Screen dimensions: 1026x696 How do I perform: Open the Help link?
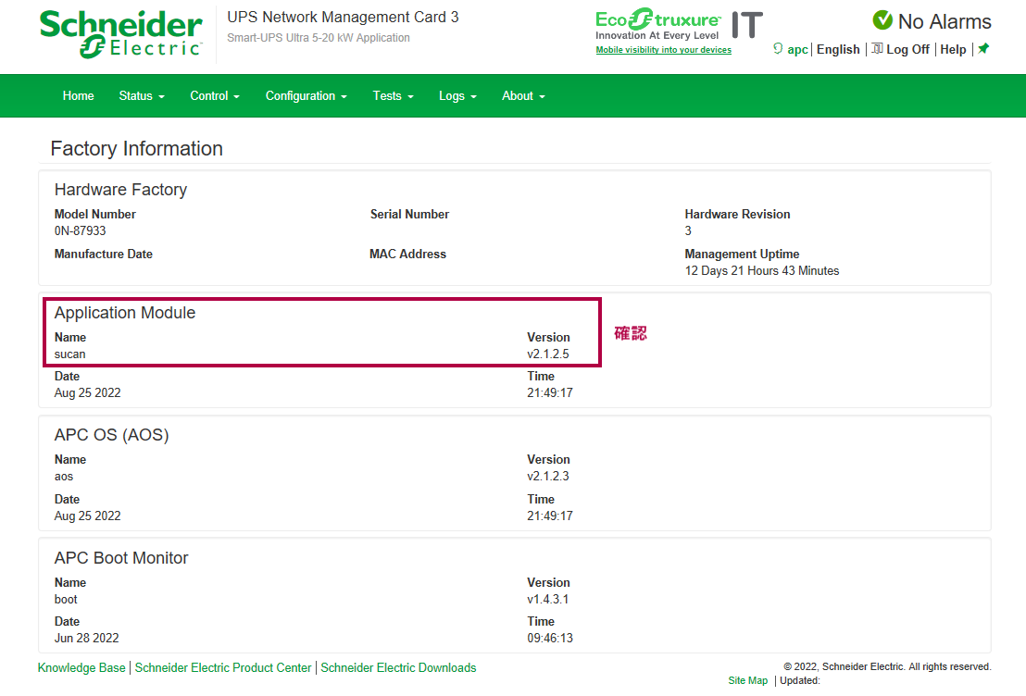953,49
